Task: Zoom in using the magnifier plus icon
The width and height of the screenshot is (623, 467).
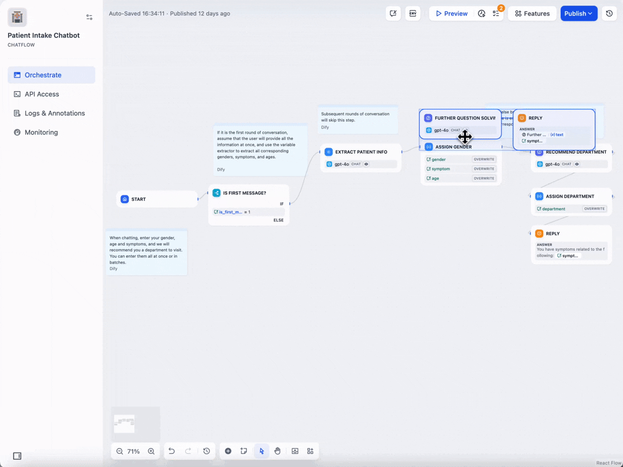Action: [x=151, y=451]
